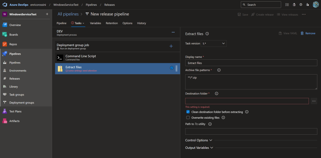321x158 pixels.
Task: Show info for Archive file patterns
Action: [219, 70]
